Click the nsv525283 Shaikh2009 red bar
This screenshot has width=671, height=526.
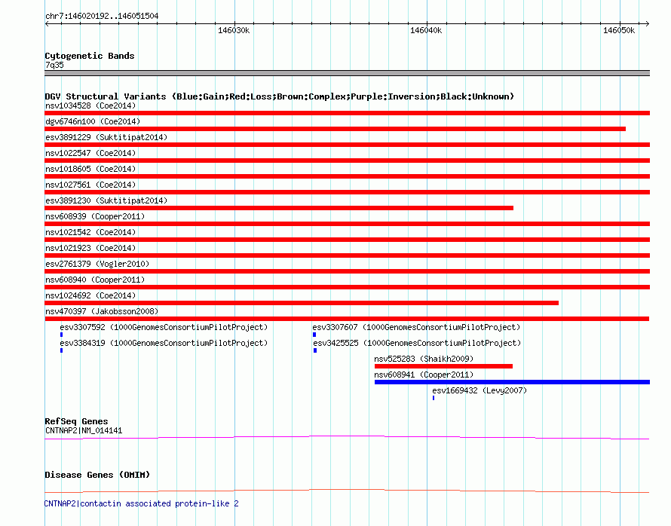(443, 366)
